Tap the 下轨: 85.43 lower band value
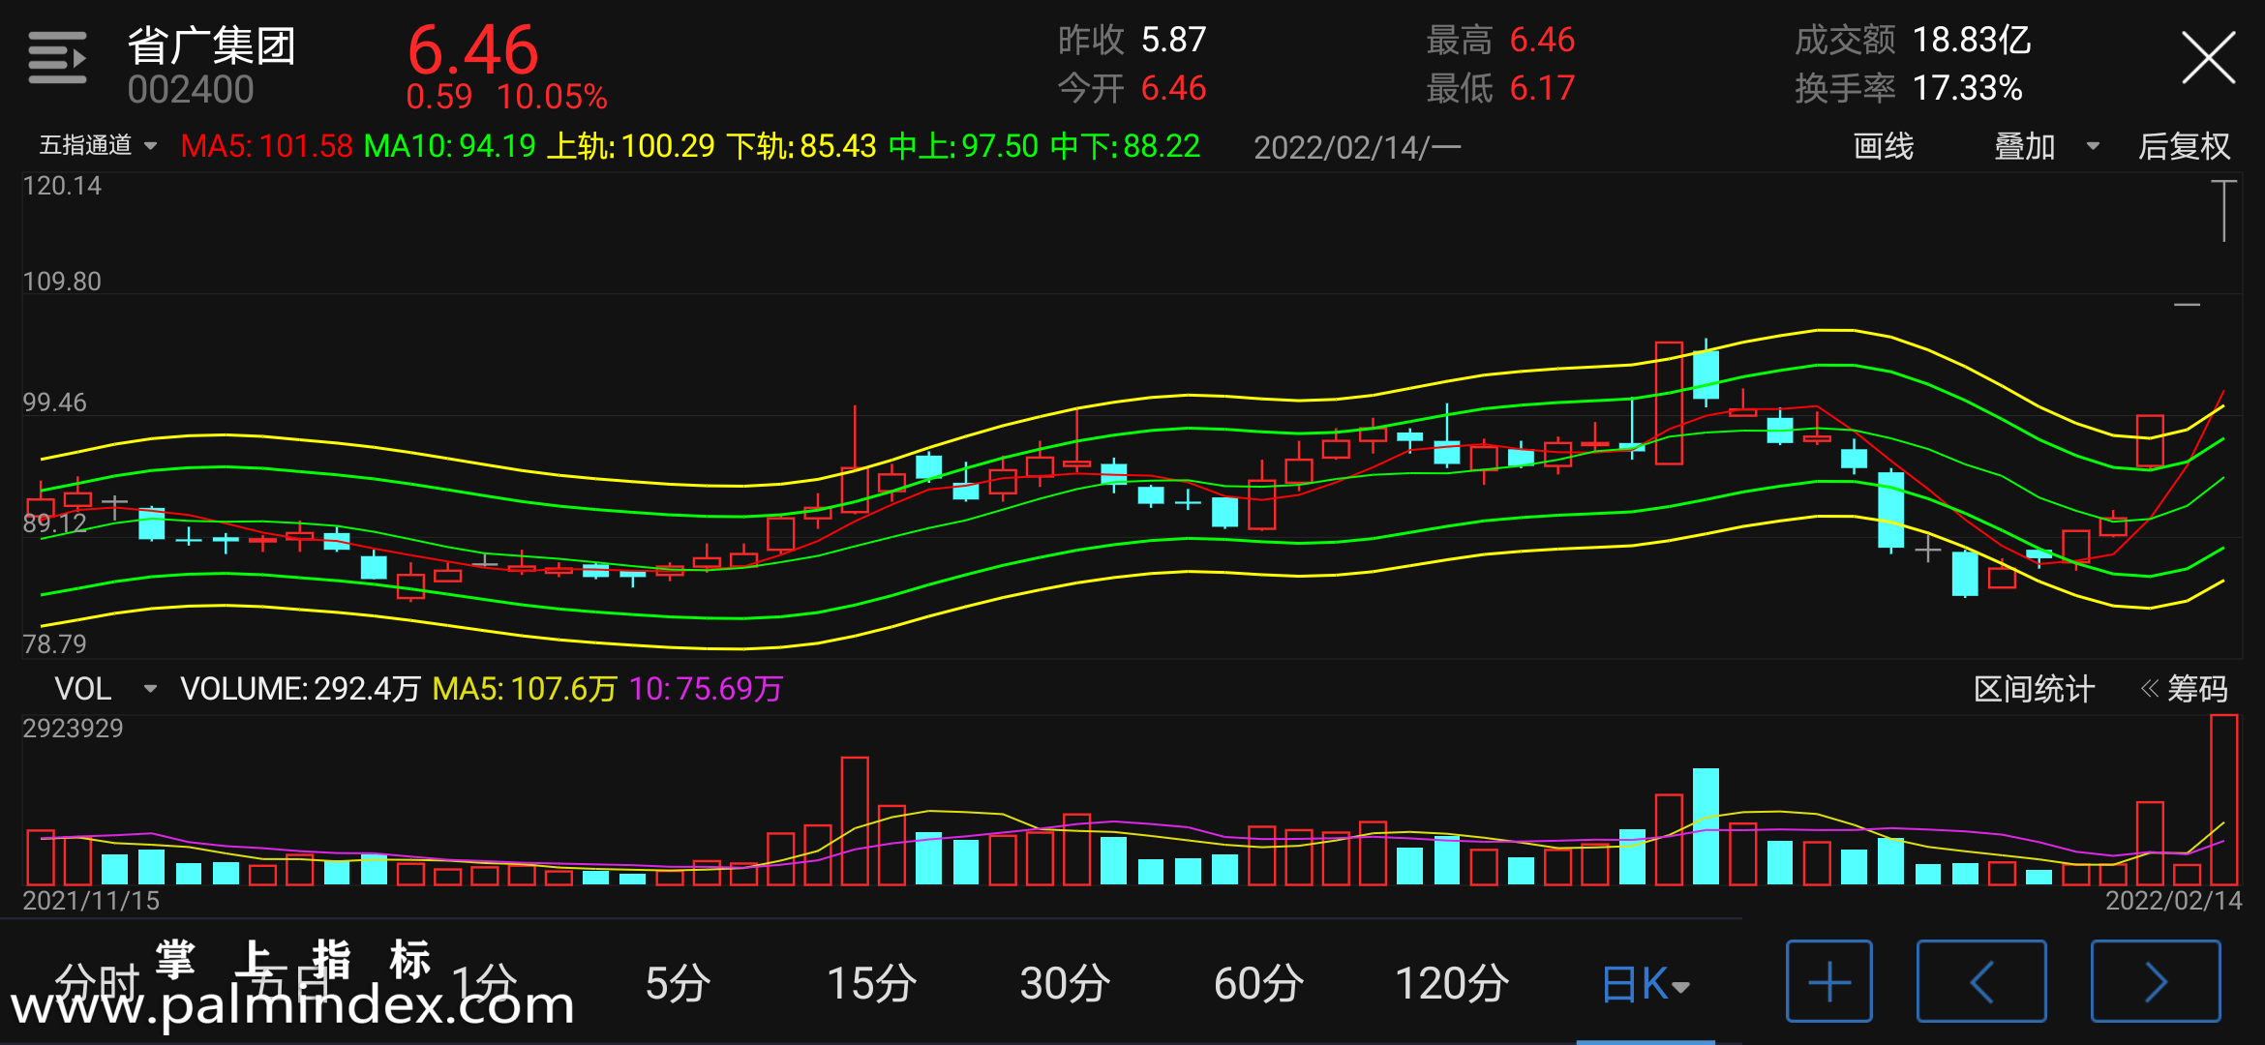The width and height of the screenshot is (2265, 1045). [801, 146]
